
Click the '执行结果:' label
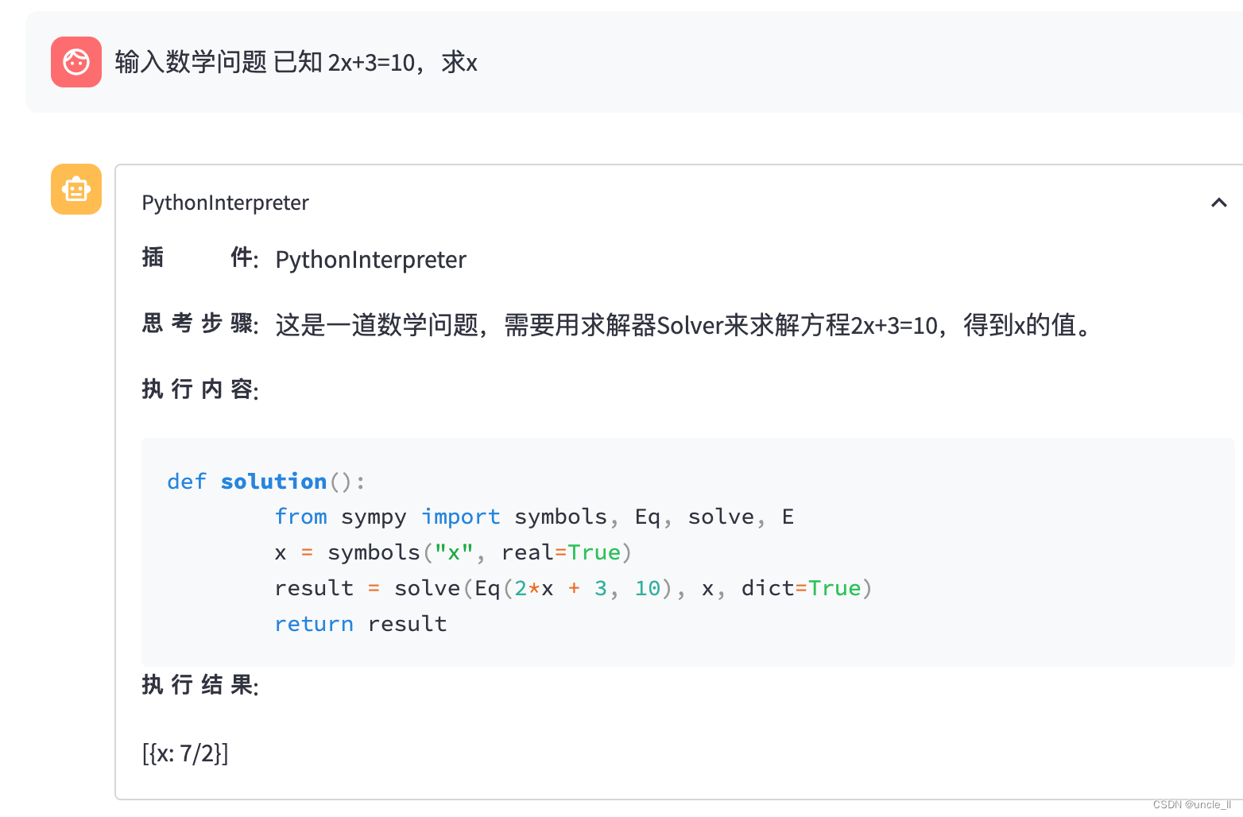(x=200, y=684)
